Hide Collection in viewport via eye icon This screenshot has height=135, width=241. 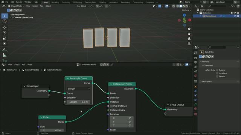pyautogui.click(x=235, y=13)
